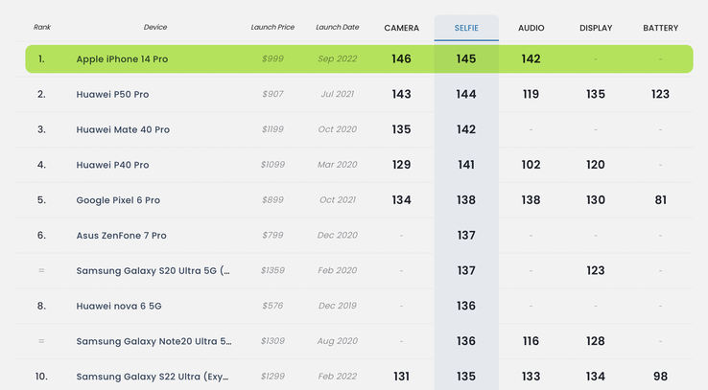Click Huawei Mate 40 Pro link
The width and height of the screenshot is (708, 390).
pyautogui.click(x=123, y=129)
